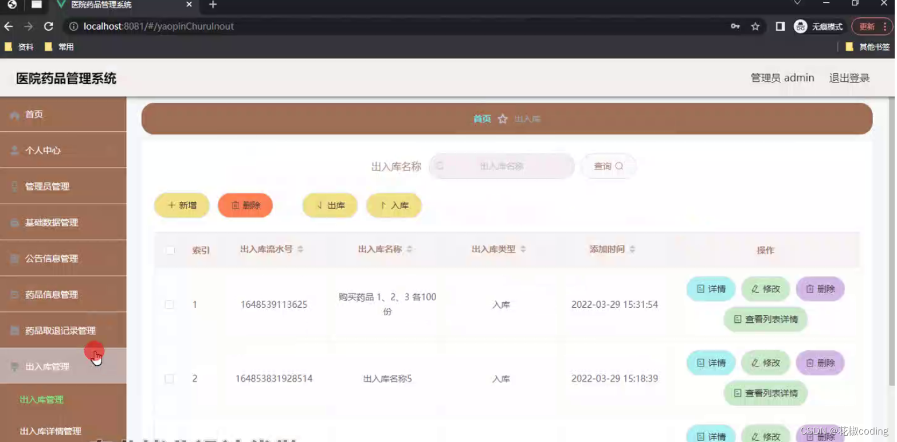Click the tab search chevron in title bar

click(797, 3)
